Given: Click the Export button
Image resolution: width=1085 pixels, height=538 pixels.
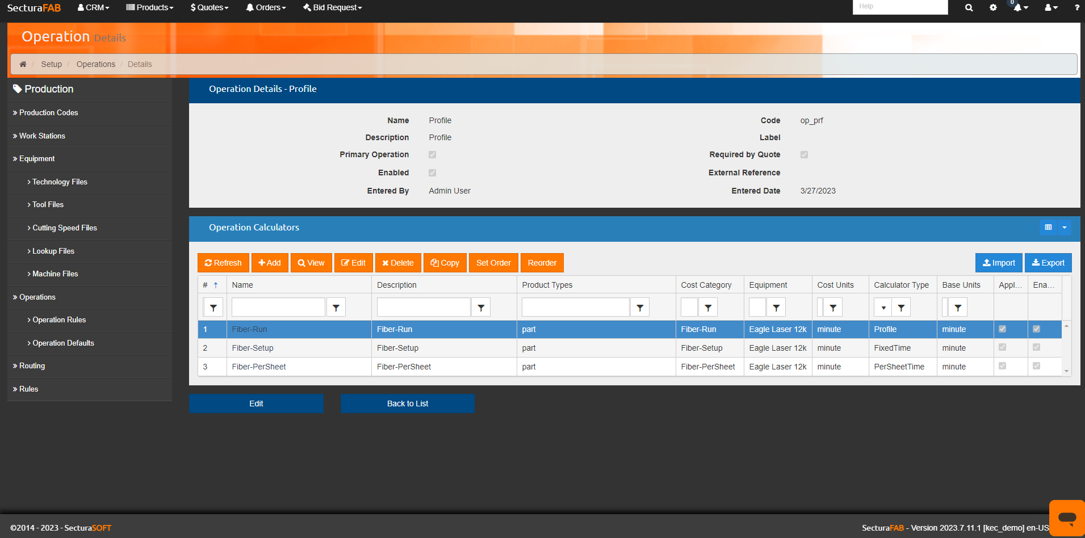Looking at the screenshot, I should tap(1048, 263).
